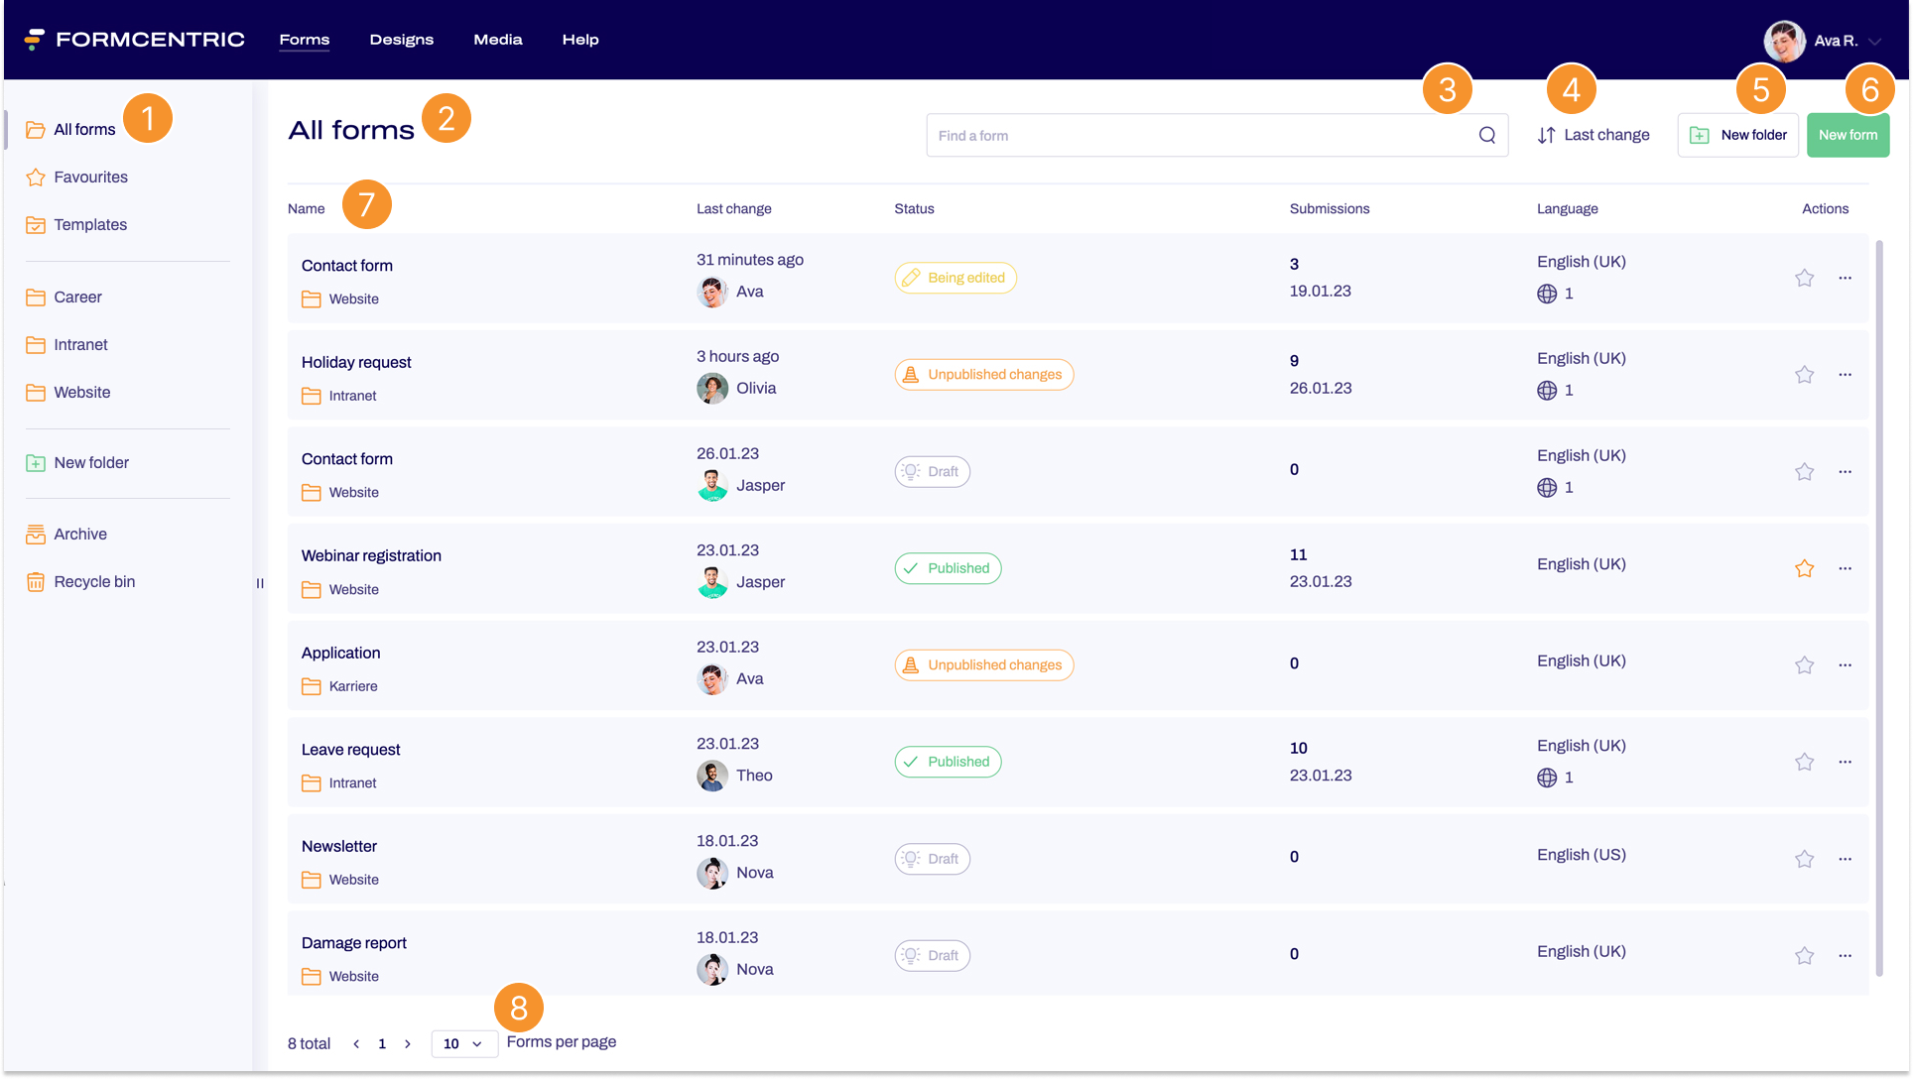Click the globe icon in the Leave request row
1913x1079 pixels.
point(1546,778)
